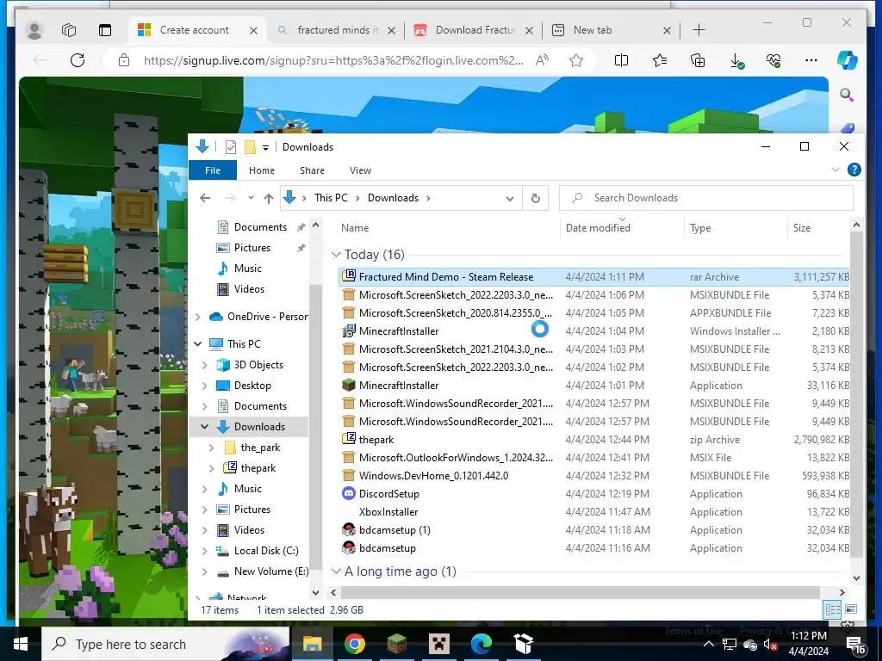Click the New folder quick access icon
The width and height of the screenshot is (882, 661).
pyautogui.click(x=250, y=147)
